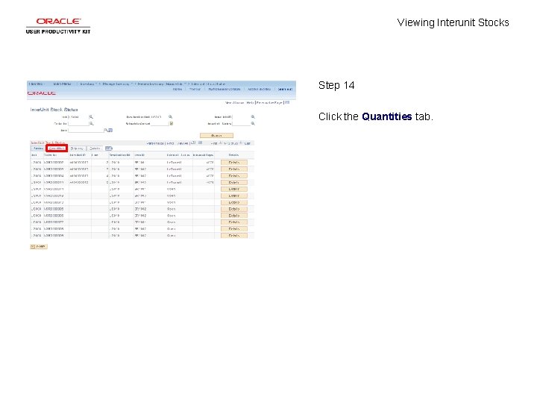The image size is (537, 403).
Task: Click the Search button
Action: (216, 136)
